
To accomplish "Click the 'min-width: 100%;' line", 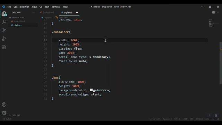I will pos(72,82).
